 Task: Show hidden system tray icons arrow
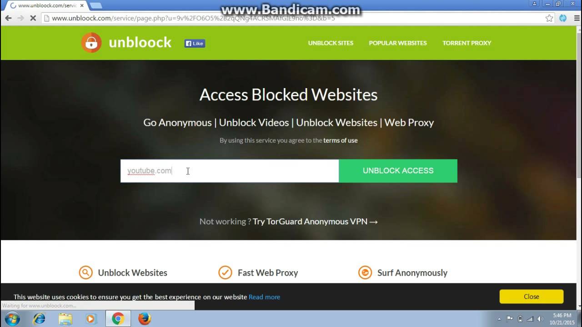[x=499, y=319]
